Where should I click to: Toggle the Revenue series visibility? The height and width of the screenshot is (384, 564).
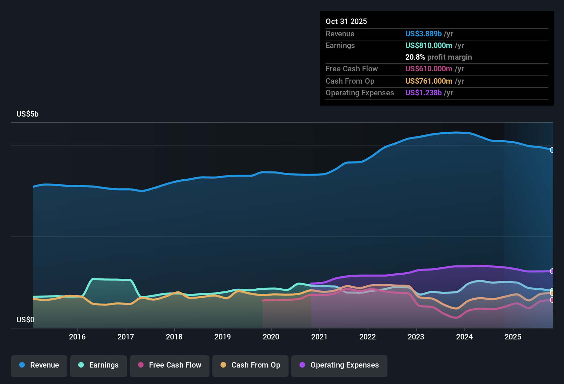point(39,365)
